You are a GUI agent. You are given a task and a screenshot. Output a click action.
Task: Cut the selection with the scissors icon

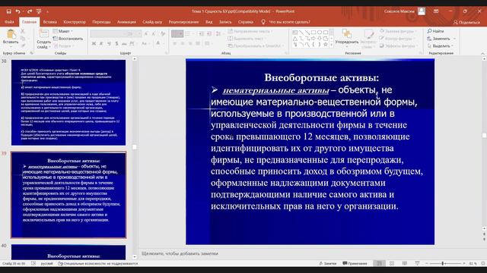click(22, 31)
